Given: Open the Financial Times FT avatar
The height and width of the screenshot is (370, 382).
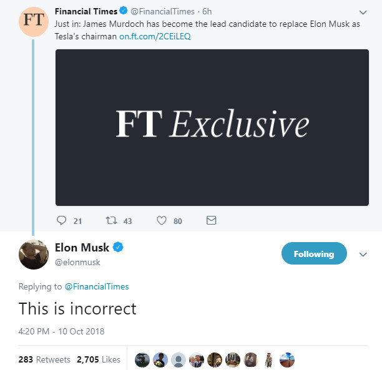Looking at the screenshot, I should [x=34, y=22].
